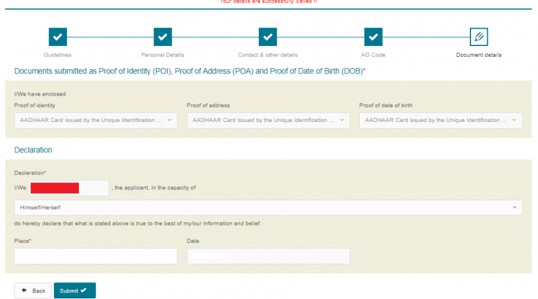Click the AO Code step checkmark icon

(373, 36)
